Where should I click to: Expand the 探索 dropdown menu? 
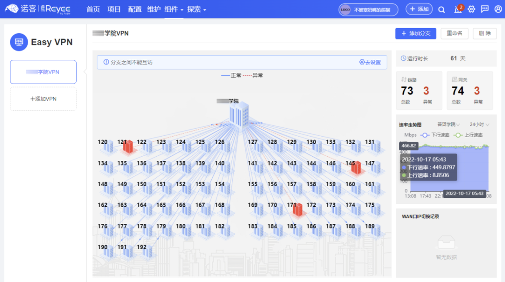point(196,9)
